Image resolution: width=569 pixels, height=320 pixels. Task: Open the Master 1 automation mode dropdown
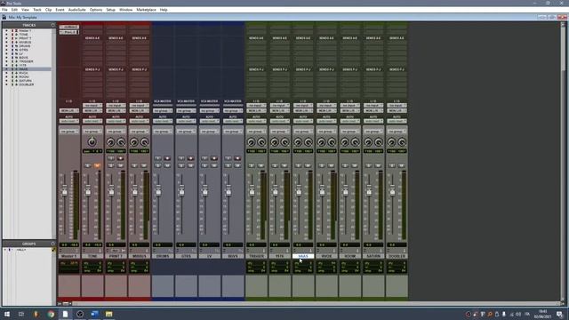(x=69, y=121)
